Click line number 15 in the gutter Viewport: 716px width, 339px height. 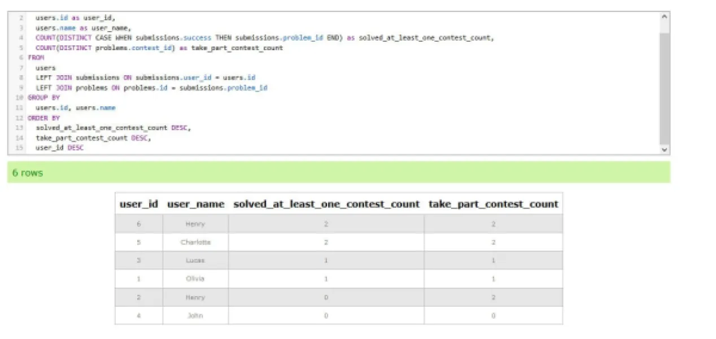point(20,148)
